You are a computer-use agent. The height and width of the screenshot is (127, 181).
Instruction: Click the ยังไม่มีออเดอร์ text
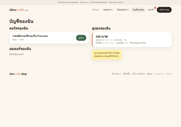16,54
